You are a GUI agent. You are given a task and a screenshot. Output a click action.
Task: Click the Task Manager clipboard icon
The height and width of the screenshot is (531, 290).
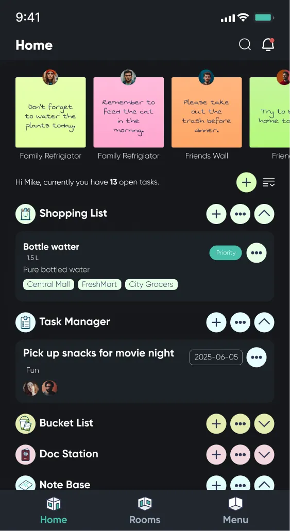tap(25, 322)
